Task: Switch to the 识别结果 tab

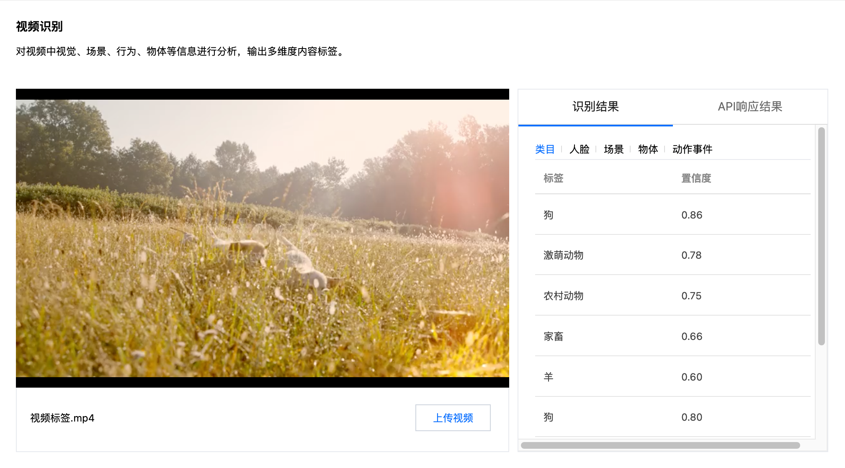Action: point(595,107)
